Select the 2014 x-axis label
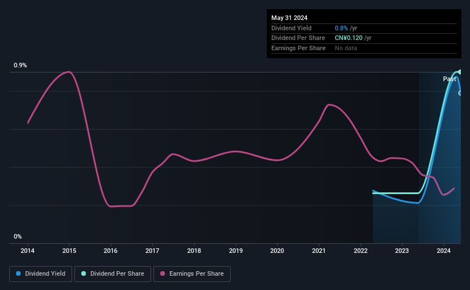470x290 pixels. pyautogui.click(x=27, y=251)
